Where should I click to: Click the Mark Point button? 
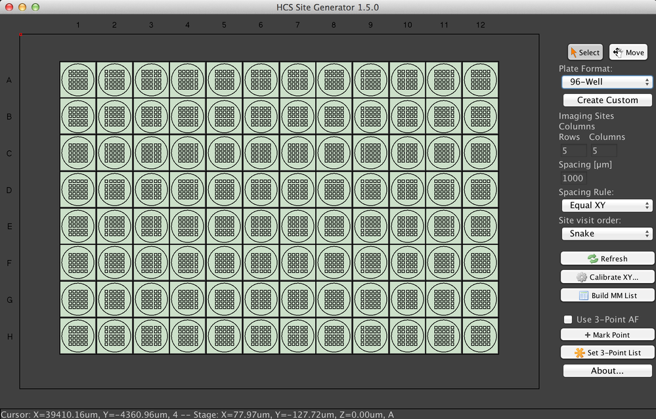click(607, 335)
